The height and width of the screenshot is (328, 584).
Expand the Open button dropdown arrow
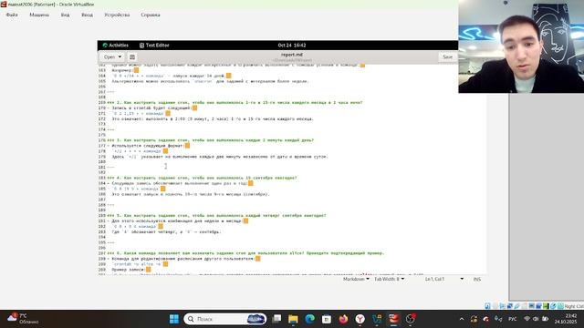click(120, 56)
